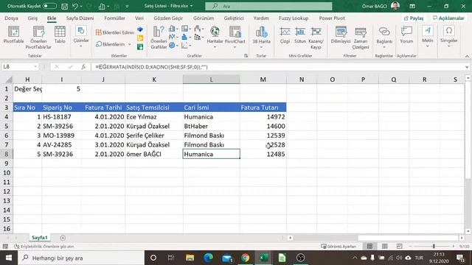Screen dimensions: 472x265
Task: Switch to the Veri tab
Action: [139, 18]
